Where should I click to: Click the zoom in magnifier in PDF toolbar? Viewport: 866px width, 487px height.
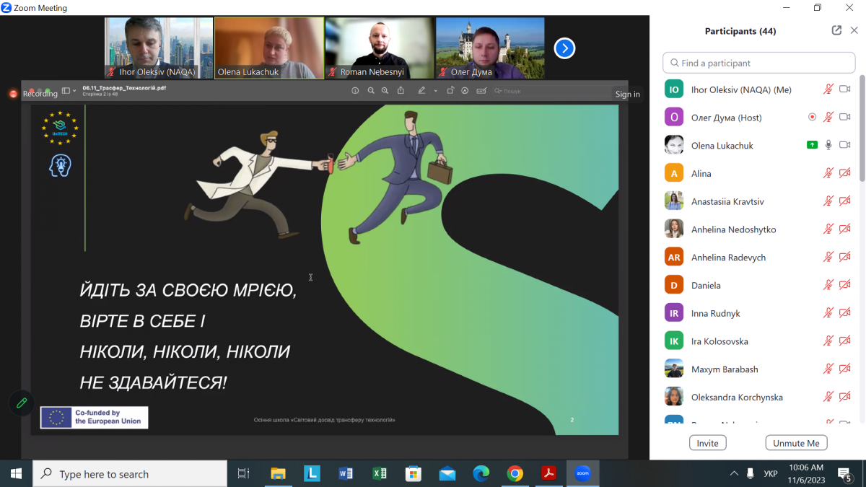point(385,91)
